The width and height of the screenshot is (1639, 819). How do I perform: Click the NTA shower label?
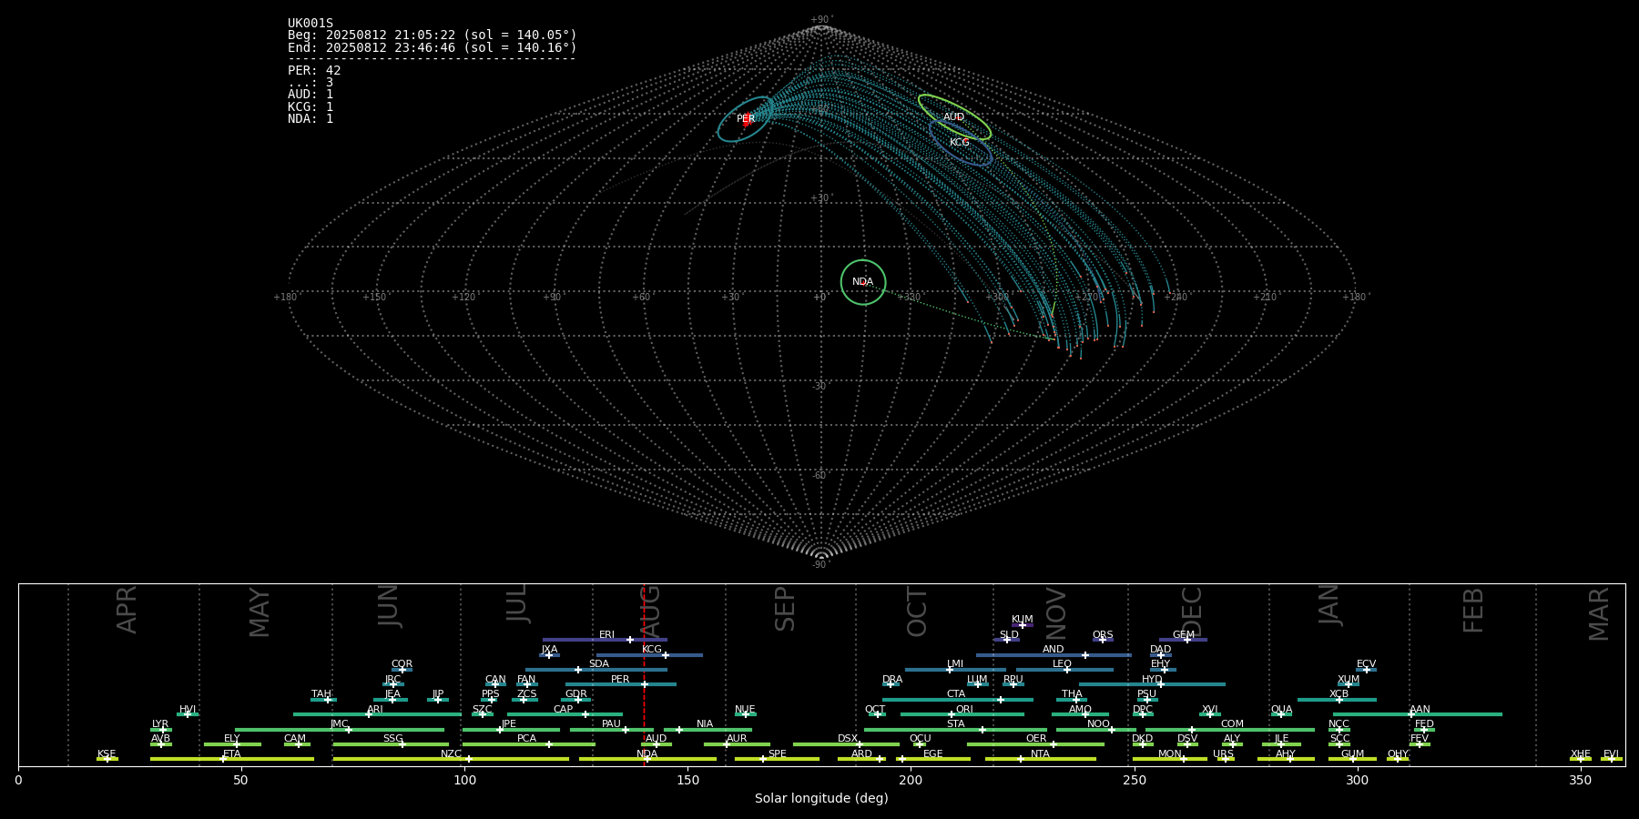pyautogui.click(x=1041, y=754)
